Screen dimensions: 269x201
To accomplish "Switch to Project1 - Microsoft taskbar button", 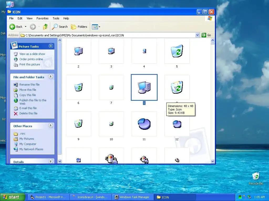I will pos(49,197).
